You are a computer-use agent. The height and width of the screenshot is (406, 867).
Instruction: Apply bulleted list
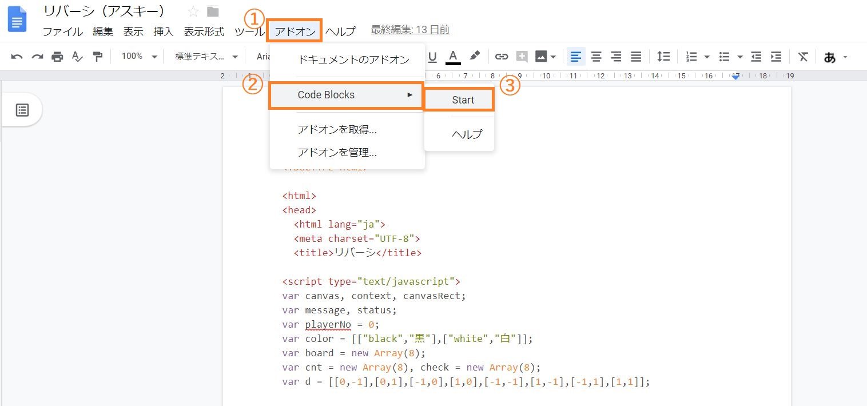point(724,57)
